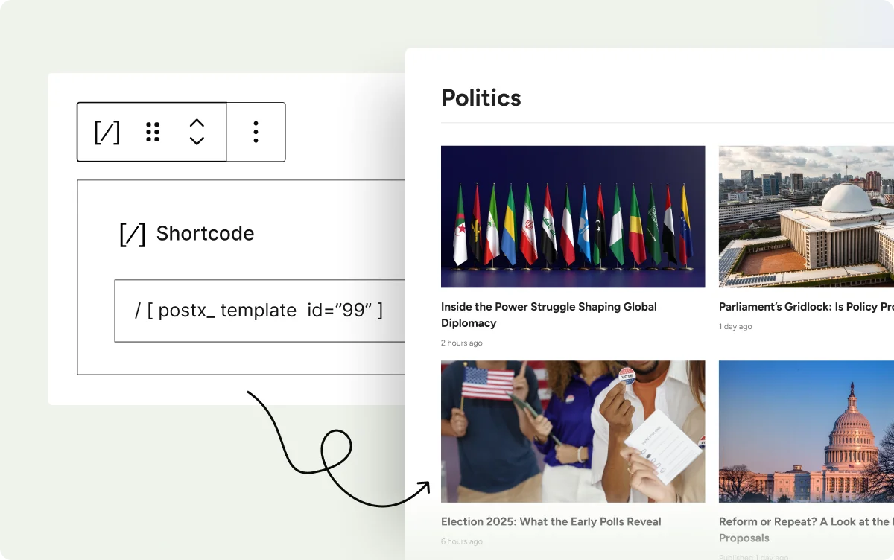This screenshot has width=894, height=560.
Task: Click the '2 hours ago' timestamp
Action: pos(461,343)
